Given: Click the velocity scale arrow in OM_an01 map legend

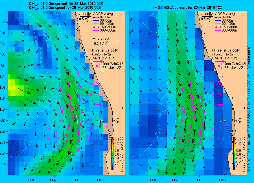Looking at the screenshot, I should pos(85,16).
